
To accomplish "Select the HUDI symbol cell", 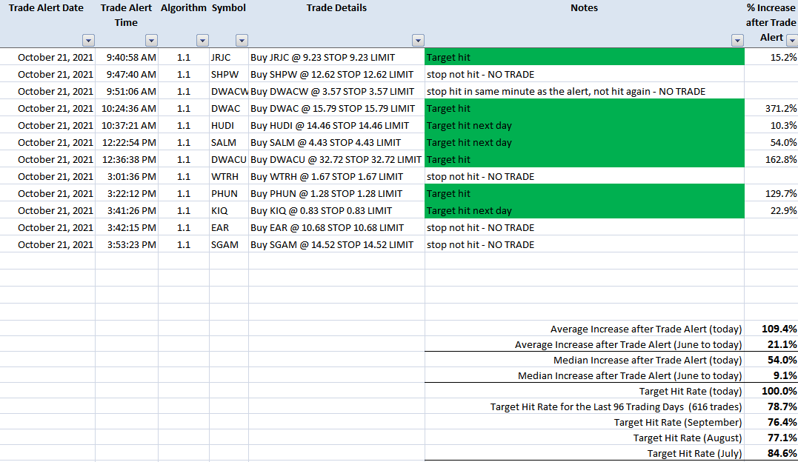I will (x=228, y=126).
